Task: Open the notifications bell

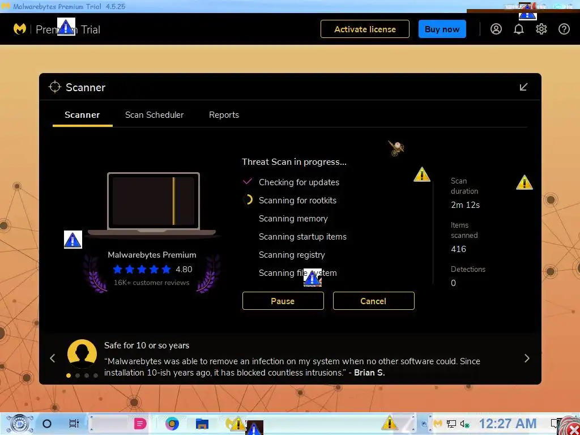Action: (x=519, y=29)
